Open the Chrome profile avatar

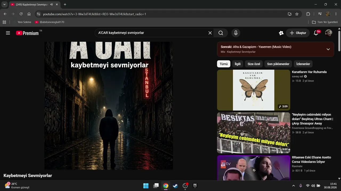[328, 14]
